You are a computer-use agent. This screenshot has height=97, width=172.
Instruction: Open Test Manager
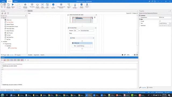(75, 6)
